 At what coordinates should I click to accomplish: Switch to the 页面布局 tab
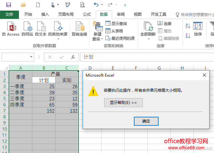[x=66, y=14]
